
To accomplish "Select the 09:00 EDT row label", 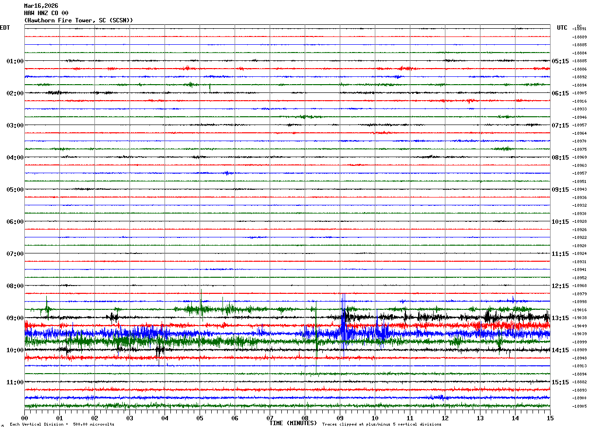I will pos(15,318).
